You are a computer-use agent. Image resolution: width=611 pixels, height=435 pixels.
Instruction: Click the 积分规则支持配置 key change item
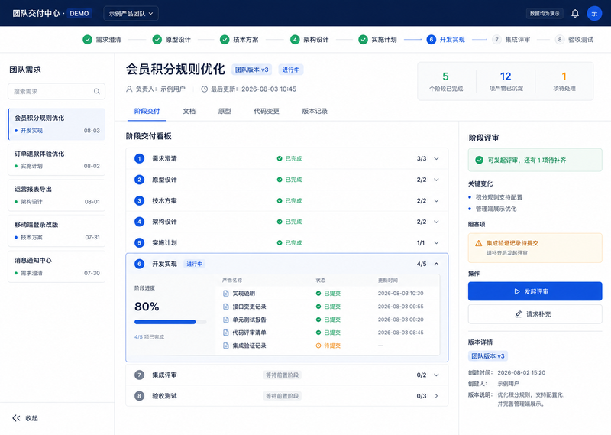[x=499, y=197]
